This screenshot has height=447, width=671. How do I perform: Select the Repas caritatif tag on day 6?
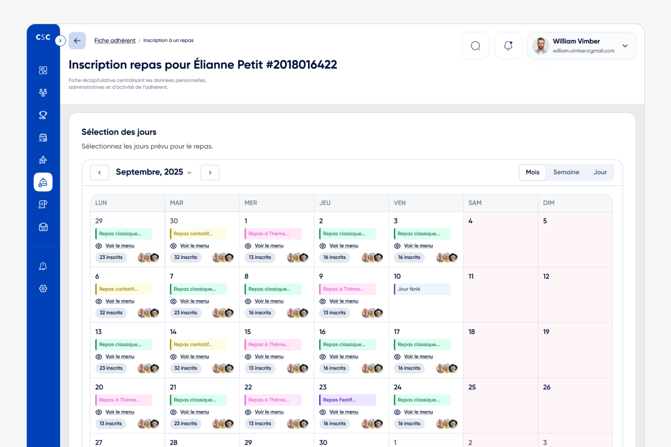point(124,289)
